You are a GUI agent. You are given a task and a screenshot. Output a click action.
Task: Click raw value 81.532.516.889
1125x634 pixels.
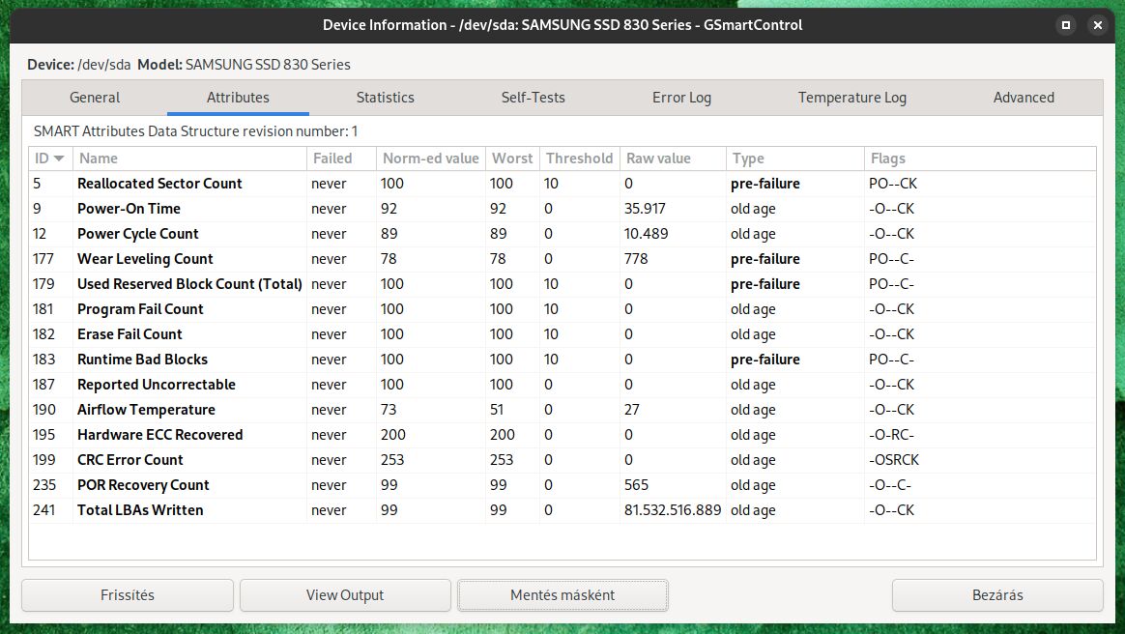coord(673,510)
